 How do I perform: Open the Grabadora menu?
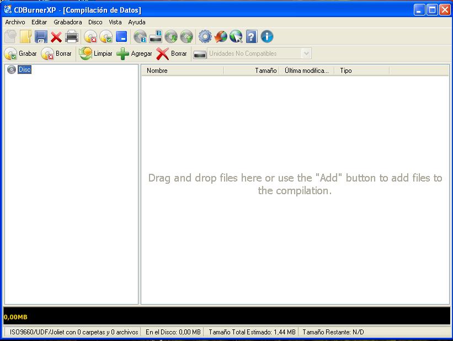(x=68, y=22)
